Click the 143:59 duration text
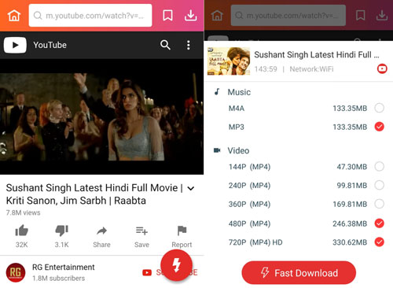This screenshot has height=288, width=393. pyautogui.click(x=266, y=69)
